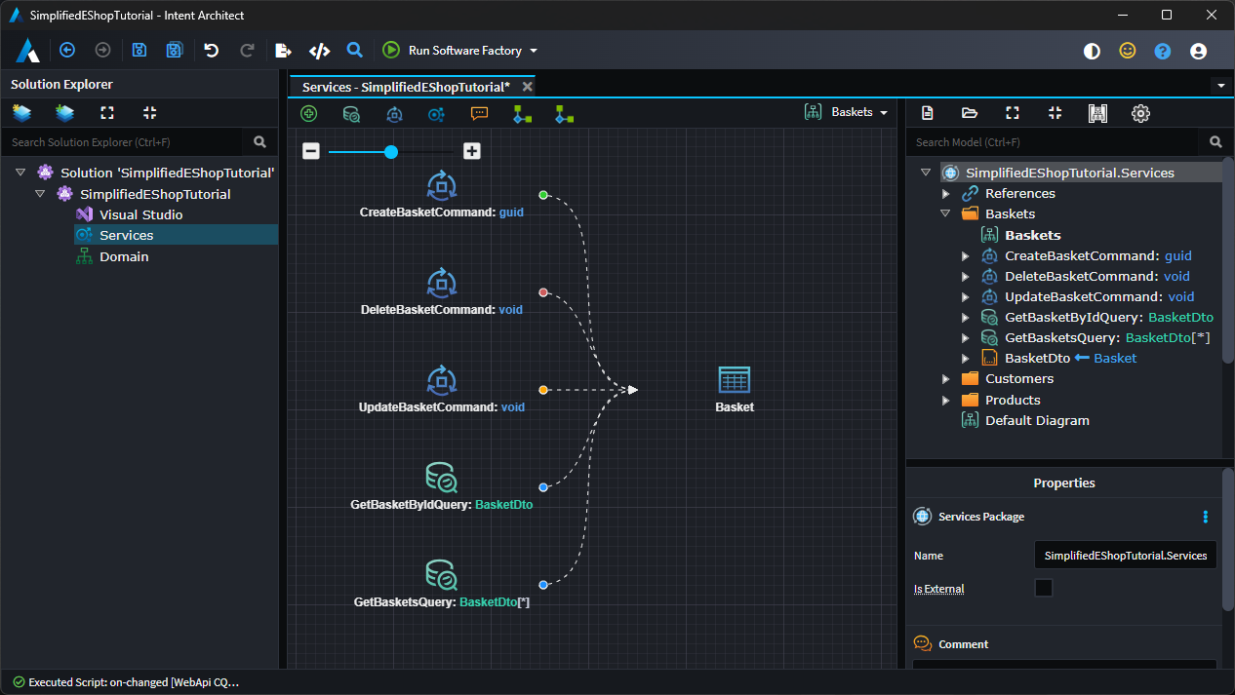Screen dimensions: 1235x695
Task: Toggle the dark/light theme icon
Action: coord(1092,51)
